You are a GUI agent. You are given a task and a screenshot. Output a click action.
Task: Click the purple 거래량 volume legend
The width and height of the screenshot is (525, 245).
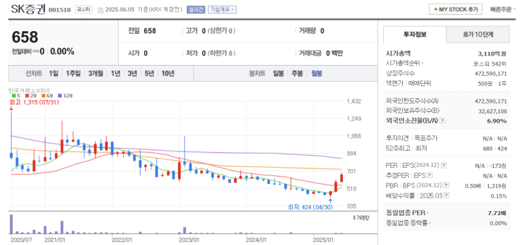[361, 218]
